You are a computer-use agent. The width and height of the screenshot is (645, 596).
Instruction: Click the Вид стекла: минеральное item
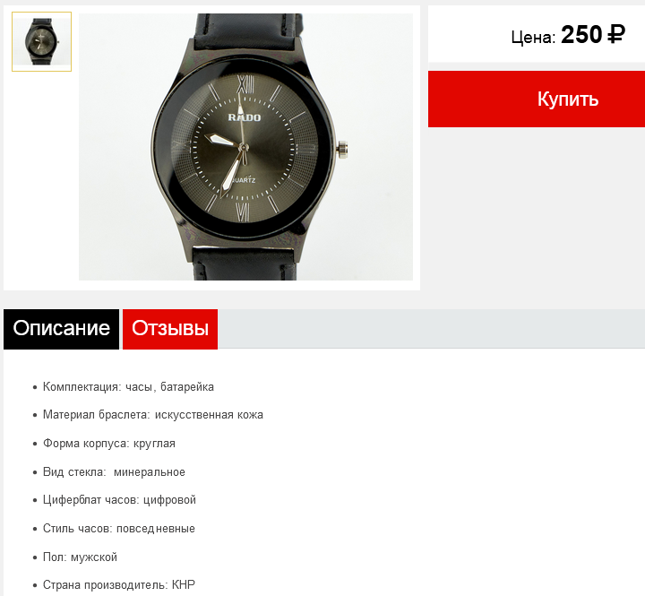pos(114,471)
